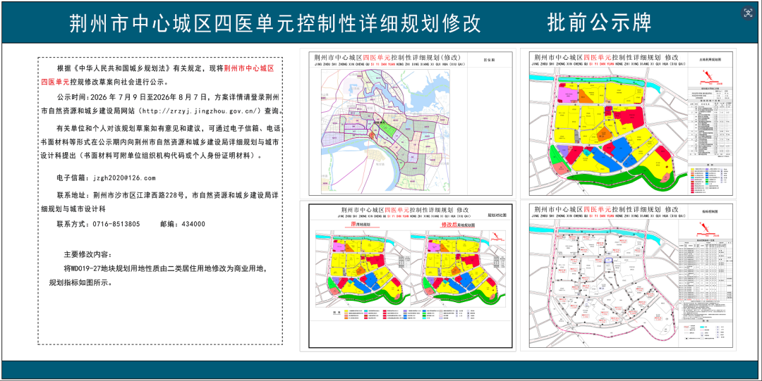Click the red text 荆州市中心城区
This screenshot has height=381, width=762.
248,68
